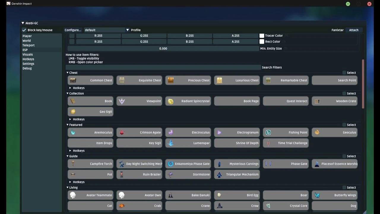Image resolution: width=380 pixels, height=214 pixels.
Task: Toggle Remarkable Chest filter icon
Action: click(x=268, y=80)
